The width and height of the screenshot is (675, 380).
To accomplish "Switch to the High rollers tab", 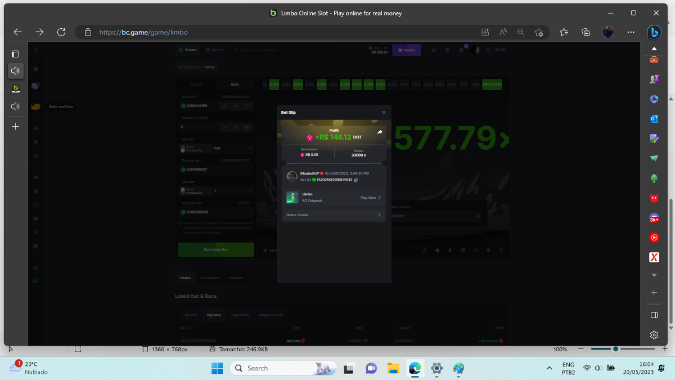I will [x=240, y=315].
